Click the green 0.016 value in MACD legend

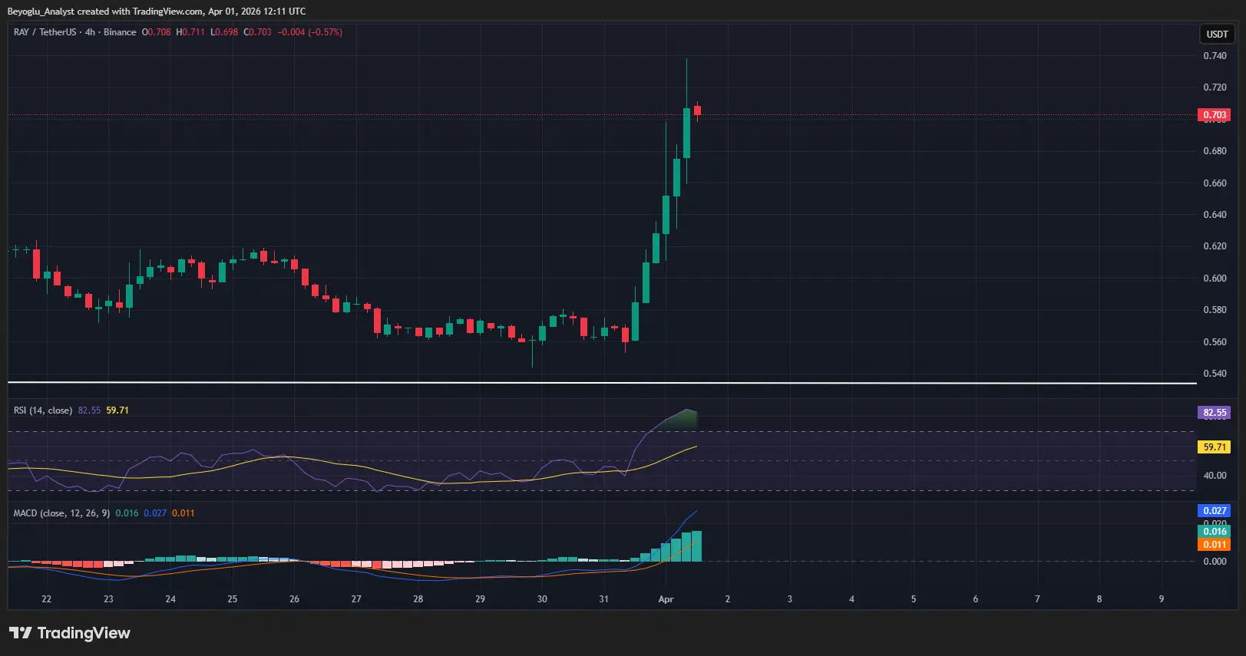click(127, 513)
